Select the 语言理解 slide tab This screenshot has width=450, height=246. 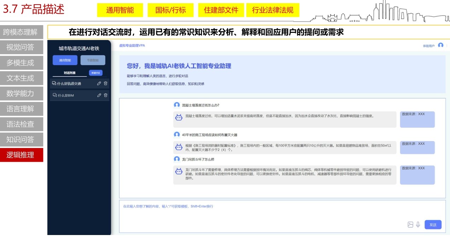(x=22, y=109)
